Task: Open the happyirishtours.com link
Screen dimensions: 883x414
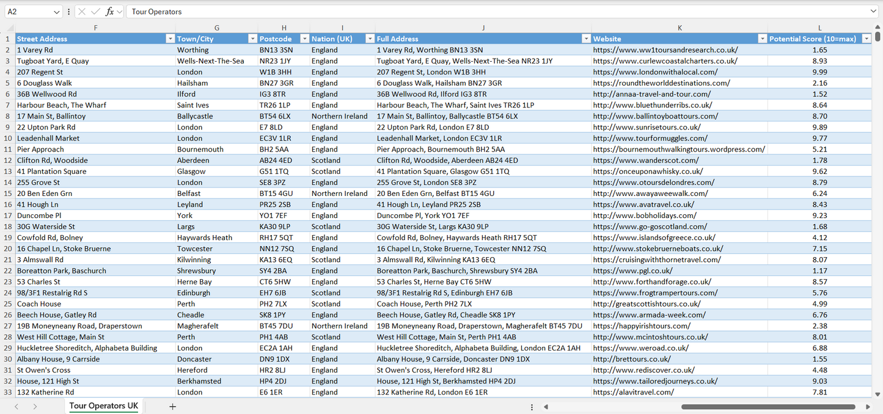Action: (642, 326)
